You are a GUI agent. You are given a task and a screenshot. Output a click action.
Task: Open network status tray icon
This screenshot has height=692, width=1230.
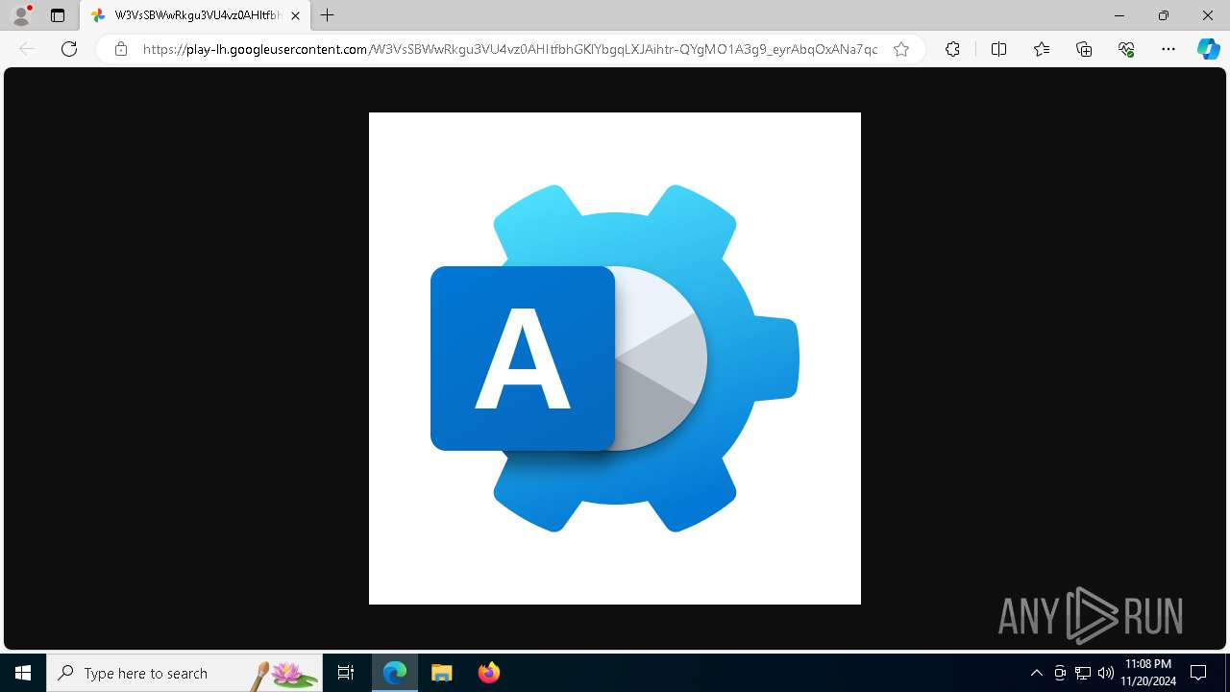[1083, 673]
